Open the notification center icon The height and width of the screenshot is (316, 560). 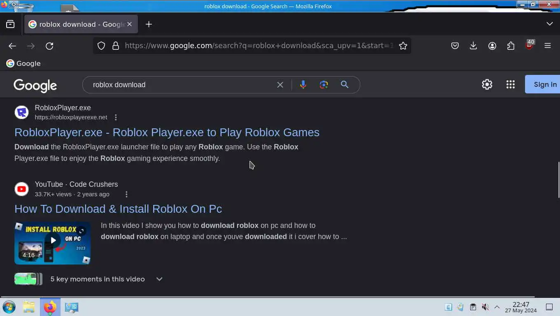pos(549,307)
